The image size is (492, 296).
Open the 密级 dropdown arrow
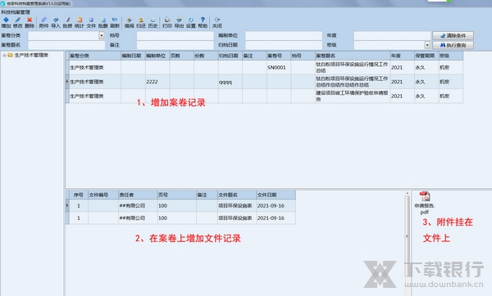[x=427, y=45]
